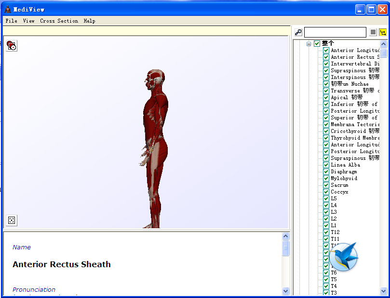The image size is (390, 298).
Task: Click the blue bird floating icon
Action: [344, 257]
